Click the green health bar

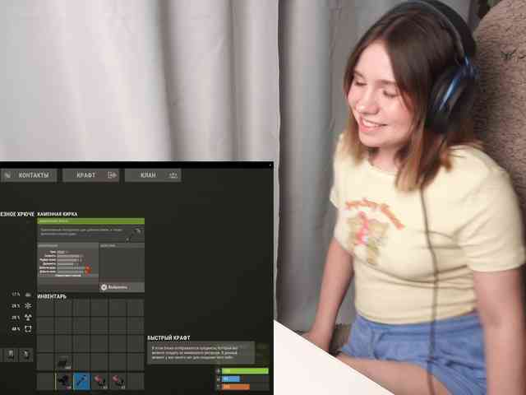pos(245,371)
